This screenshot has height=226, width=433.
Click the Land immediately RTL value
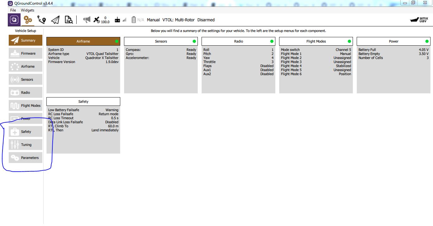coord(105,130)
